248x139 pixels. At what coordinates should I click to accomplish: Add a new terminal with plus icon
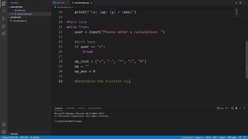pyautogui.click(x=226, y=108)
